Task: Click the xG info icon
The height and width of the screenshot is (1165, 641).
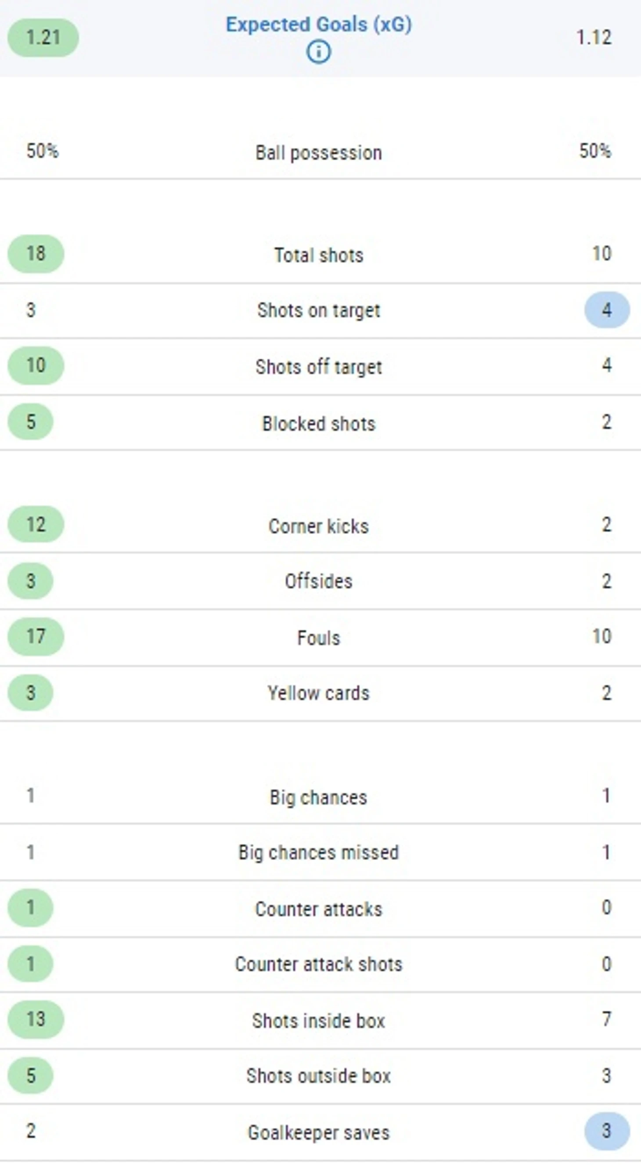Action: point(319,52)
